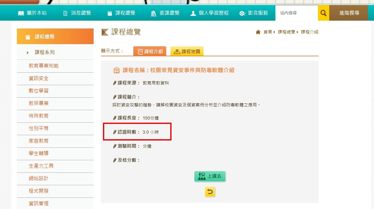This screenshot has width=374, height=209.
Task: Focus the 站內搜尋 search field
Action: click(x=296, y=13)
